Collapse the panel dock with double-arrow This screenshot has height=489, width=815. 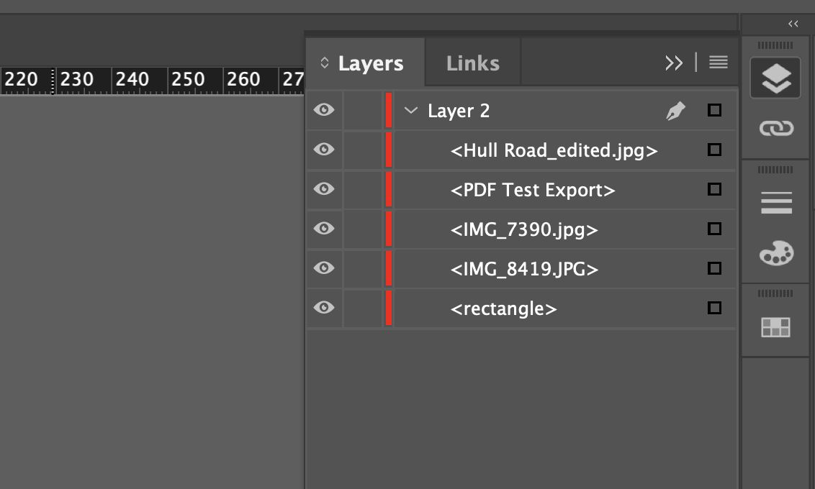(x=793, y=24)
